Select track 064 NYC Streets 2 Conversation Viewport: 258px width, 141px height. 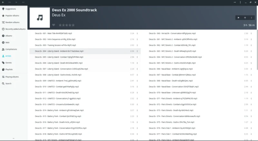pos(199,57)
